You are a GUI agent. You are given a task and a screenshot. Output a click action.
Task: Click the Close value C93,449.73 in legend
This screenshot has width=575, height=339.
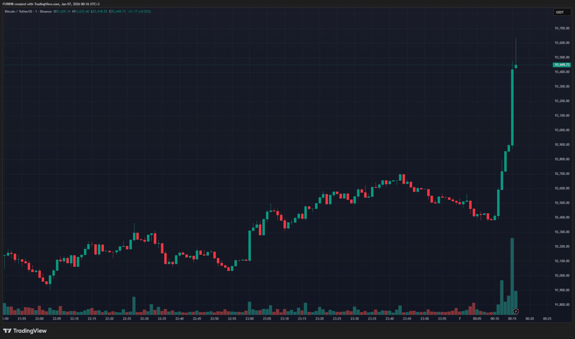pos(118,12)
